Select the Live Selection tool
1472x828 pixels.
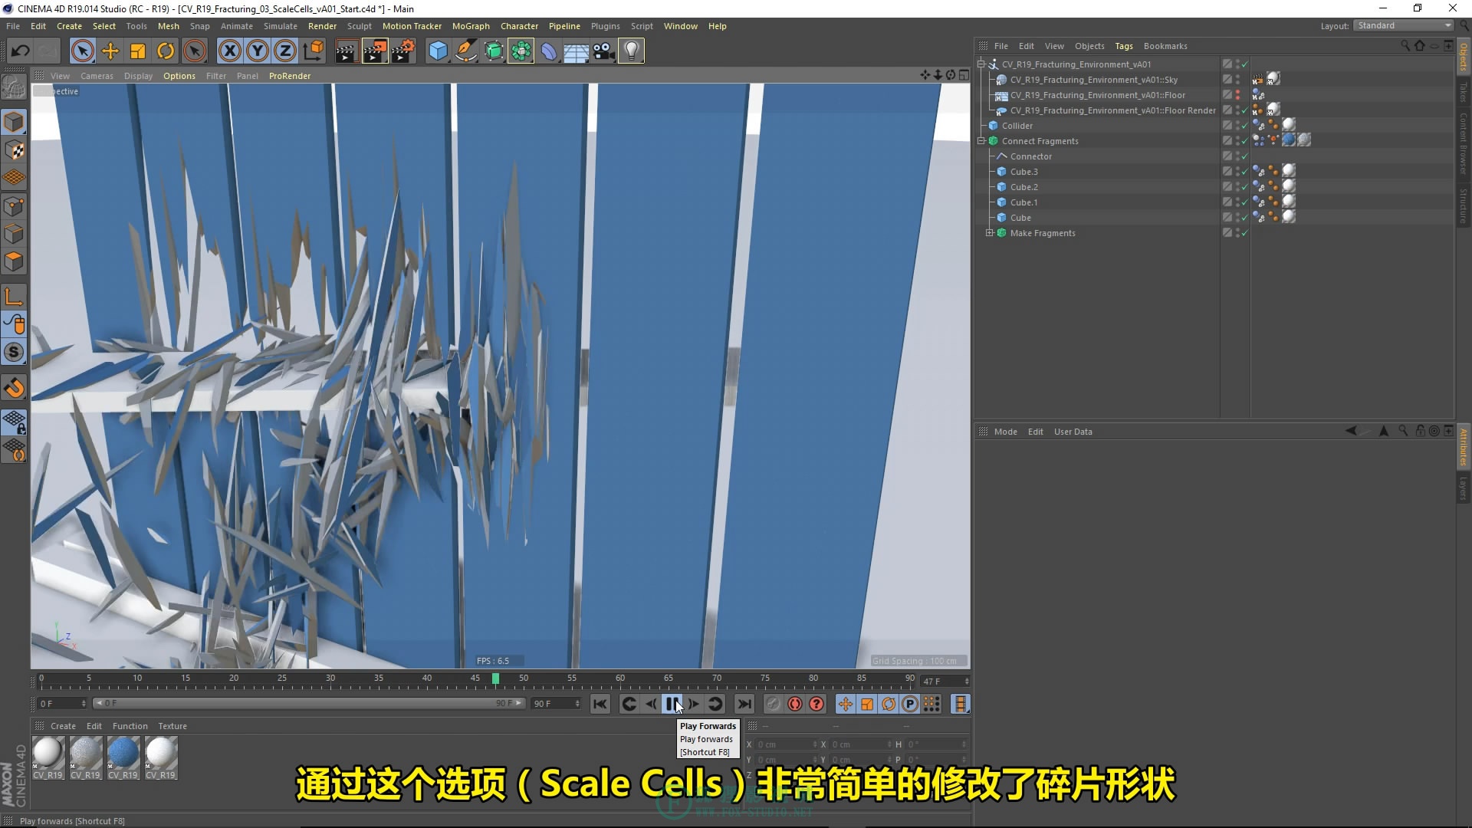83,51
